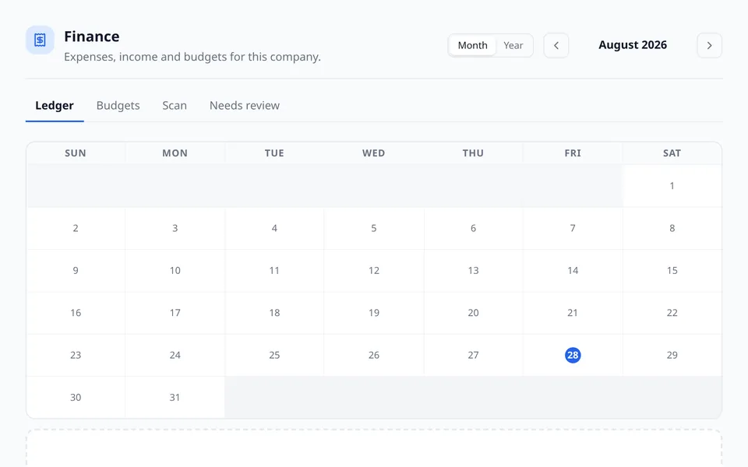Open the Budgets tab
The width and height of the screenshot is (748, 467).
(x=118, y=105)
